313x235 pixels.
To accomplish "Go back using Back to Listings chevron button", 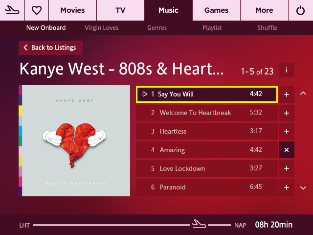I will [x=51, y=47].
